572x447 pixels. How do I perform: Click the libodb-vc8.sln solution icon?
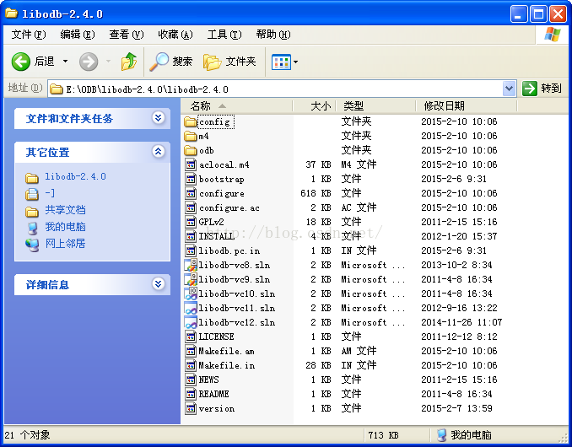coord(191,265)
